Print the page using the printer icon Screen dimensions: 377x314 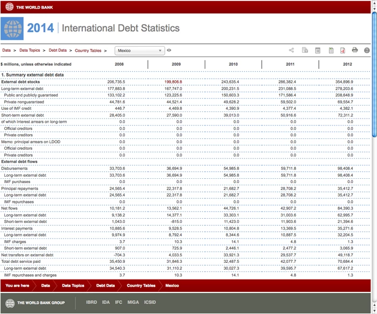click(354, 50)
